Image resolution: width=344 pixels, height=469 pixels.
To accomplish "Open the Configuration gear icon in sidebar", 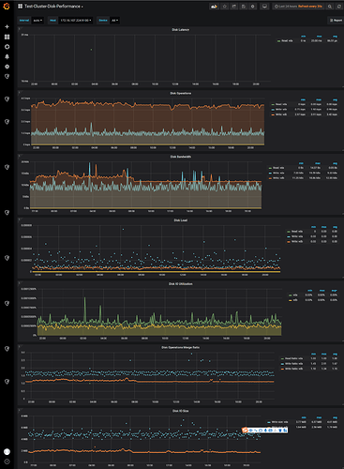I will 7,67.
